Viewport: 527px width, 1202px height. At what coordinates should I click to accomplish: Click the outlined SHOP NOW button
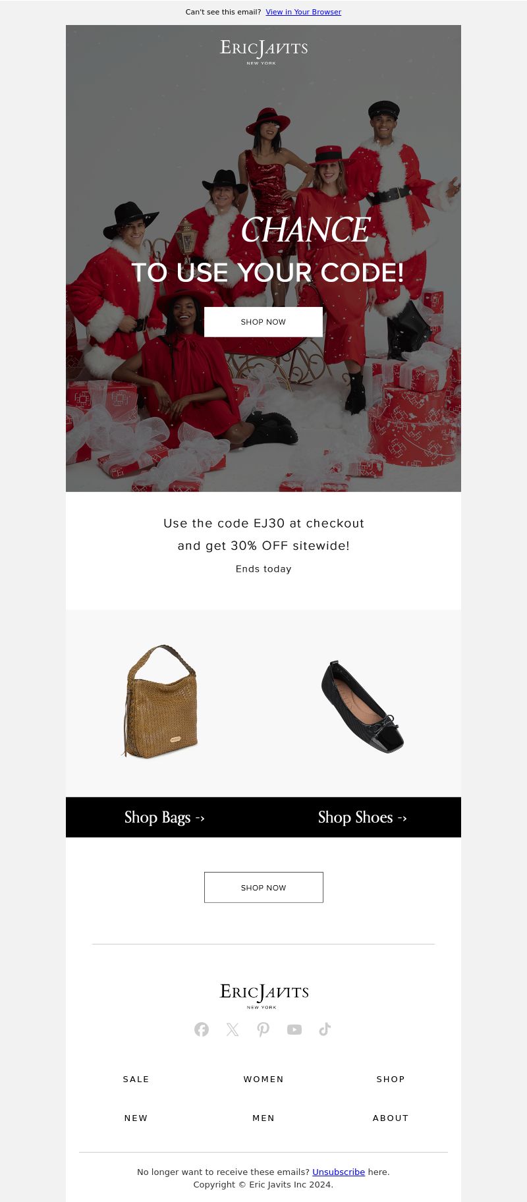tap(263, 887)
